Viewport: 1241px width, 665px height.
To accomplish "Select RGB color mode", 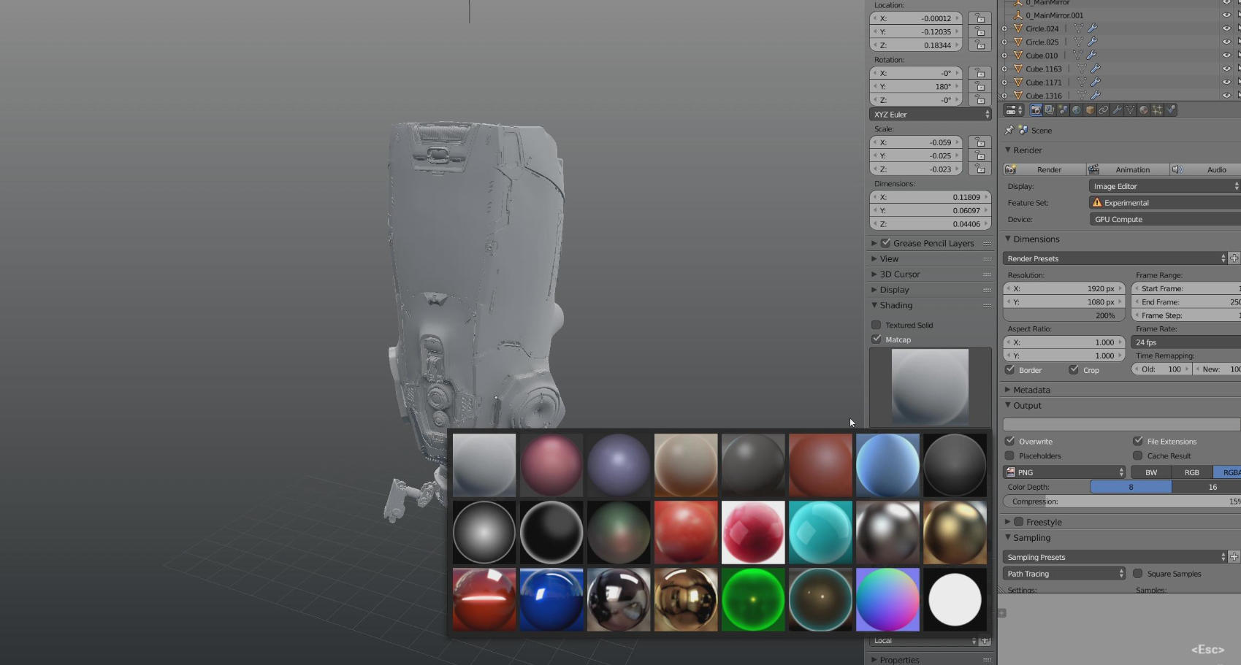I will pos(1191,472).
